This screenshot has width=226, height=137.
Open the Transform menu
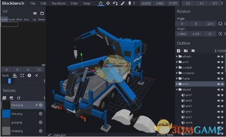click(58, 3)
